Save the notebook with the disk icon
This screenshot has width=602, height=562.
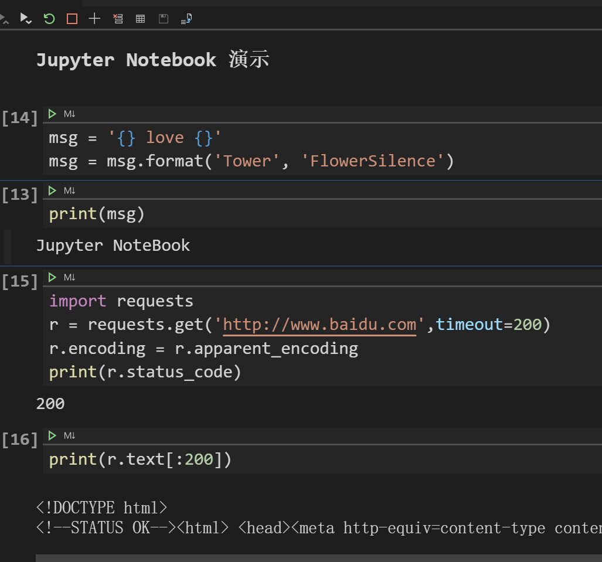(x=164, y=19)
